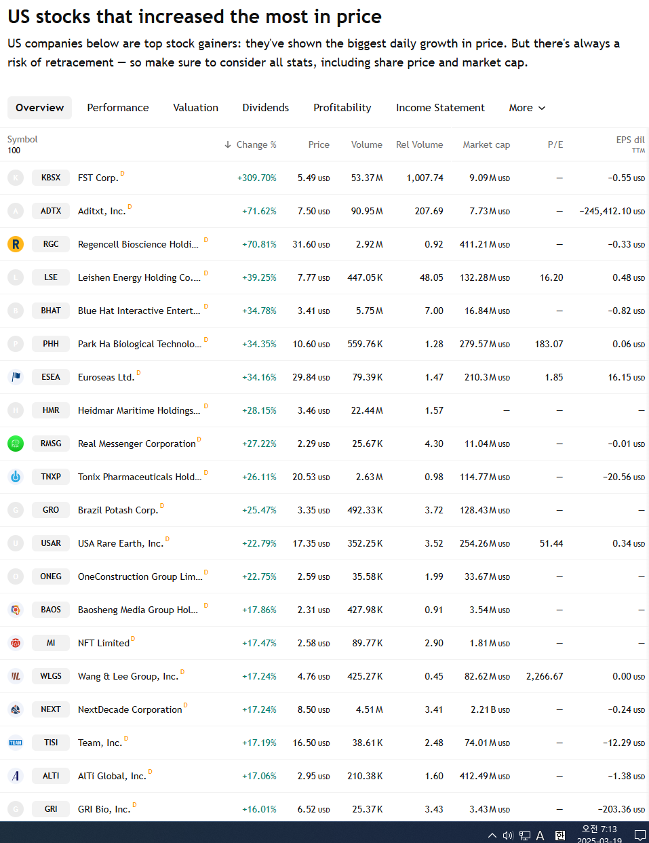Click the Baosheng Media logo icon
Image resolution: width=649 pixels, height=843 pixels.
(16, 610)
